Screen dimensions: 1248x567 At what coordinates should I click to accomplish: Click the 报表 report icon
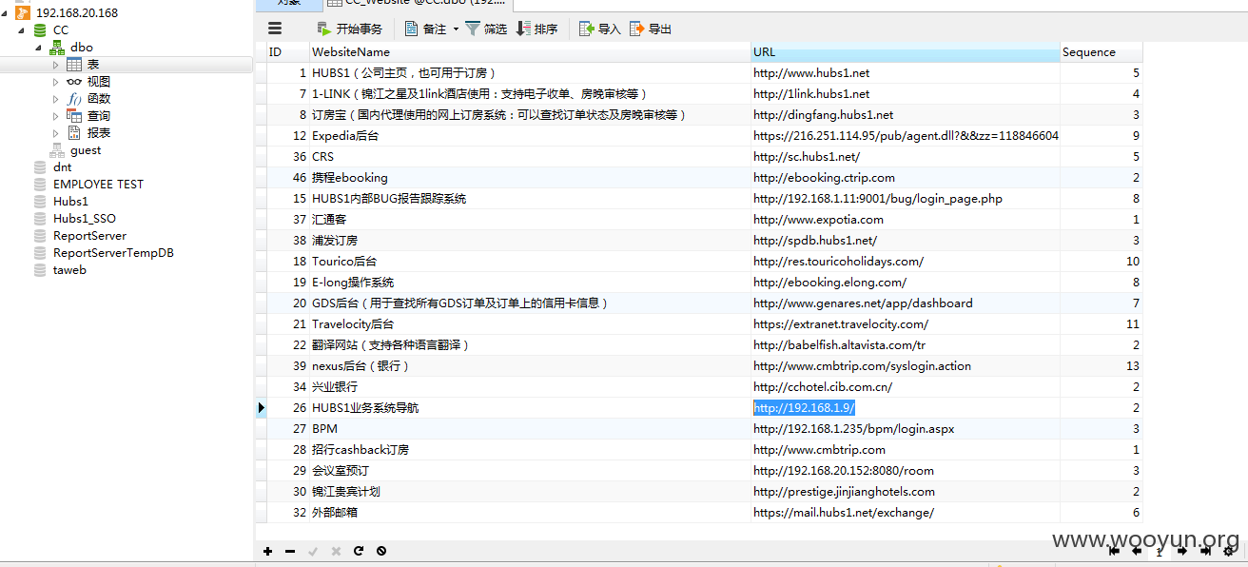point(74,133)
